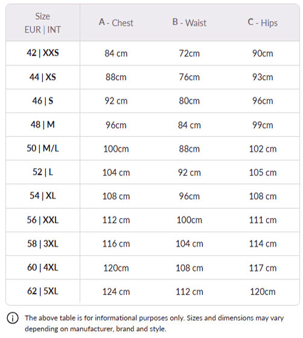Pick the 58 | 3XL size row
The height and width of the screenshot is (338, 303).
pos(153,244)
